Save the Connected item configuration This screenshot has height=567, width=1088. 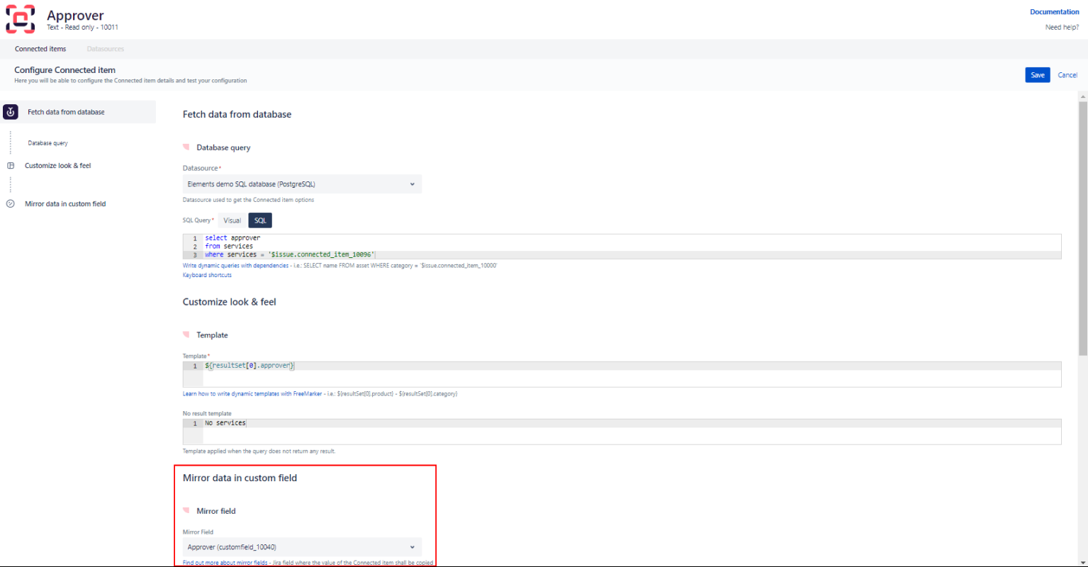[1037, 74]
